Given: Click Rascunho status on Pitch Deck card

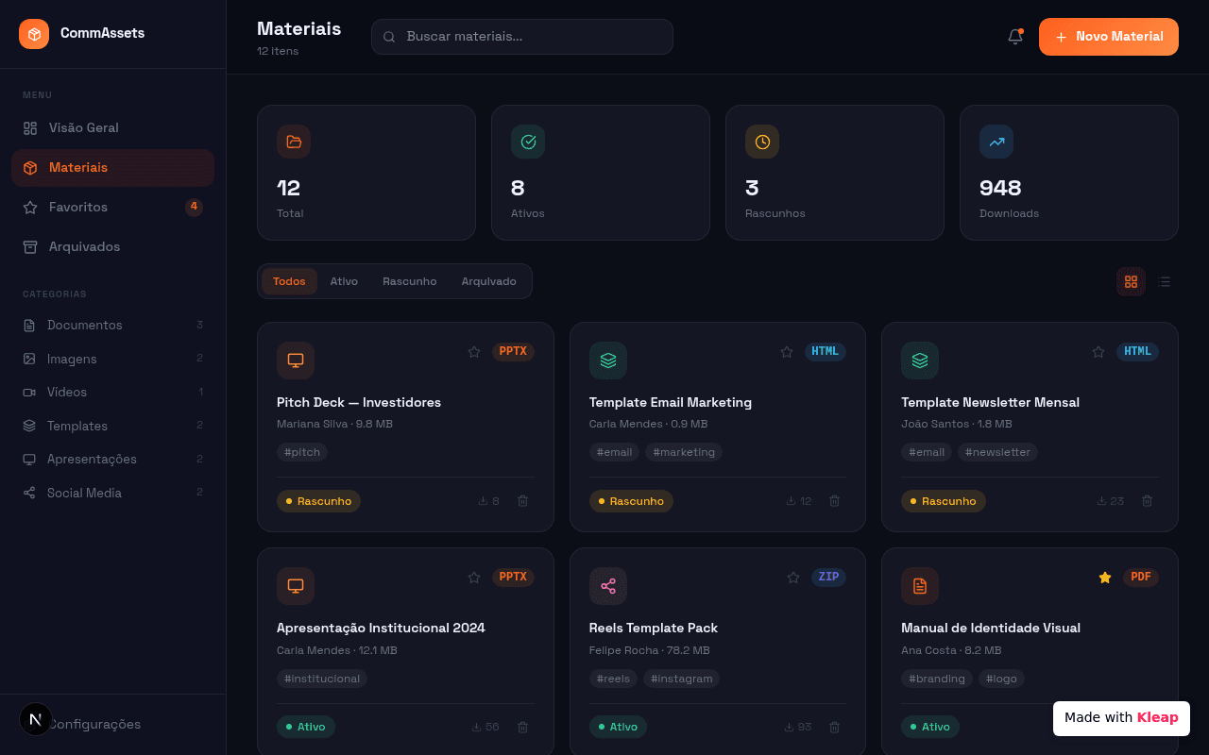Looking at the screenshot, I should 318,501.
